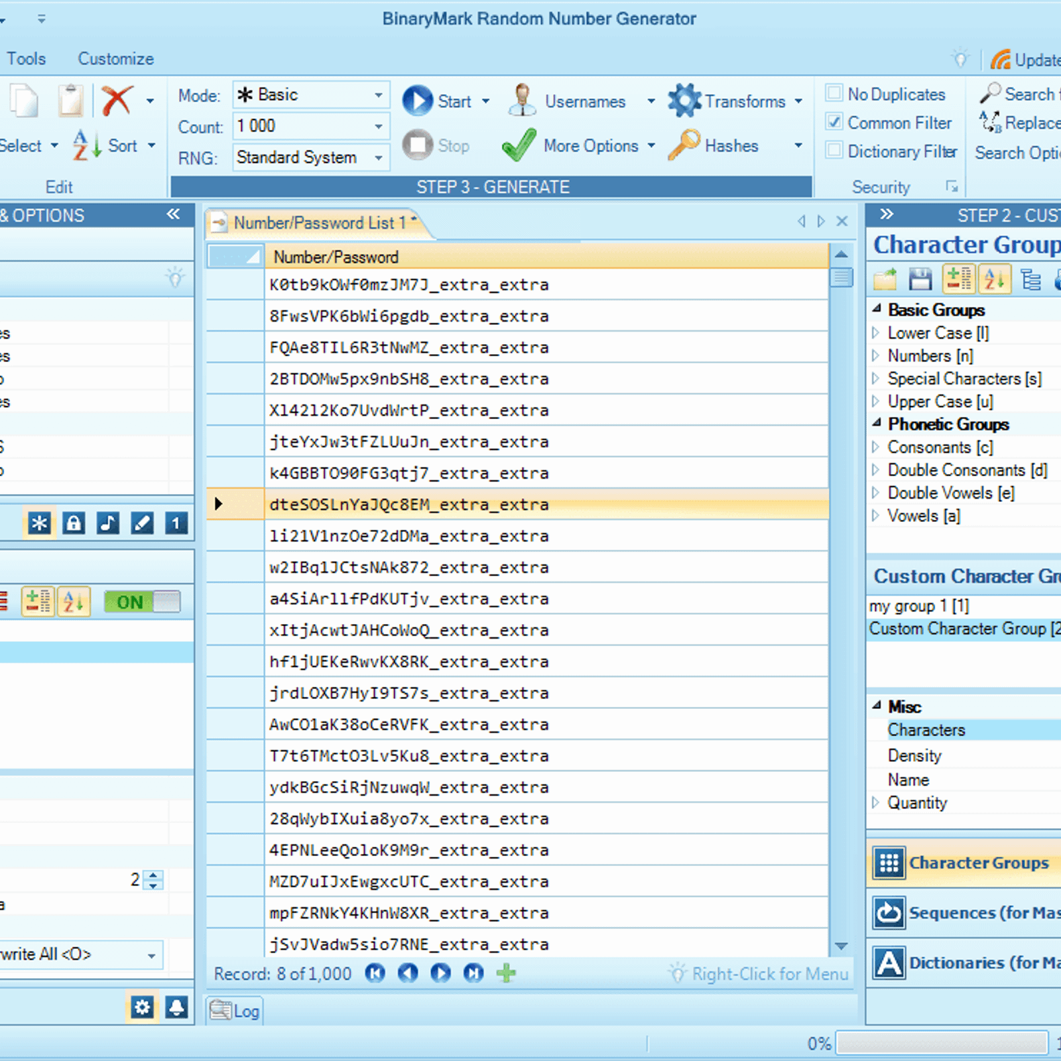
Task: Open the Dictionaries (for Masks) panel tab
Action: click(x=964, y=963)
